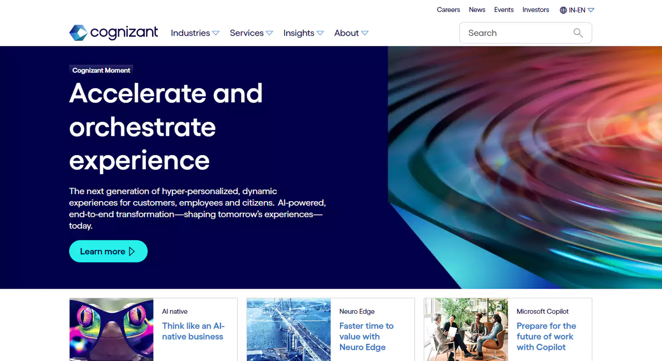
Task: Click the Cognizant logo icon
Action: click(x=78, y=33)
